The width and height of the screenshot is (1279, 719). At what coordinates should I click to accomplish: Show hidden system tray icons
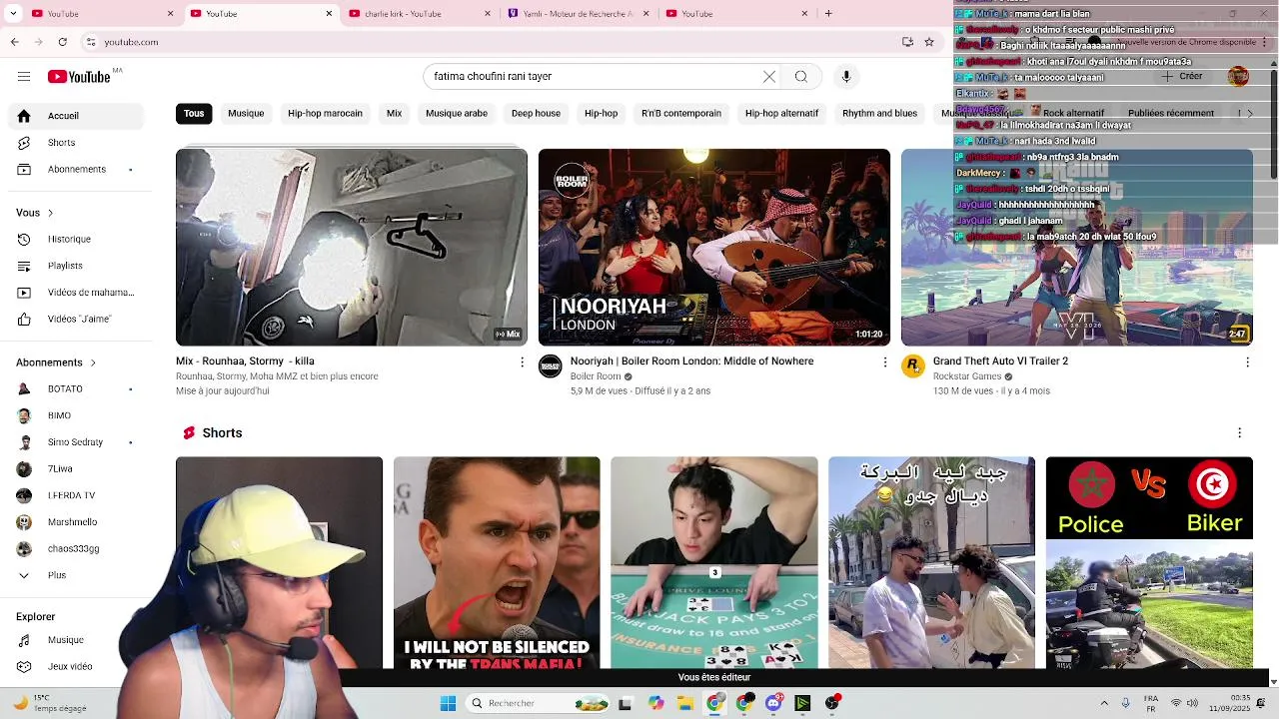pyautogui.click(x=1104, y=703)
